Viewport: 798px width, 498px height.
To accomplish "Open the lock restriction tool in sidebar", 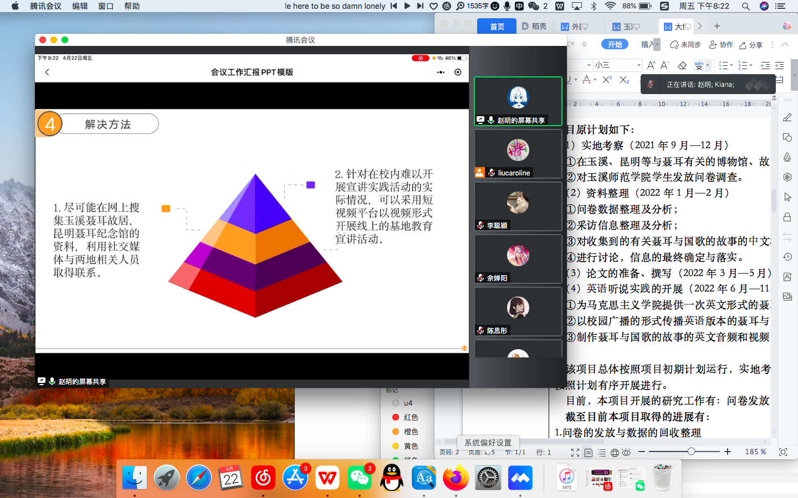I will (x=787, y=217).
